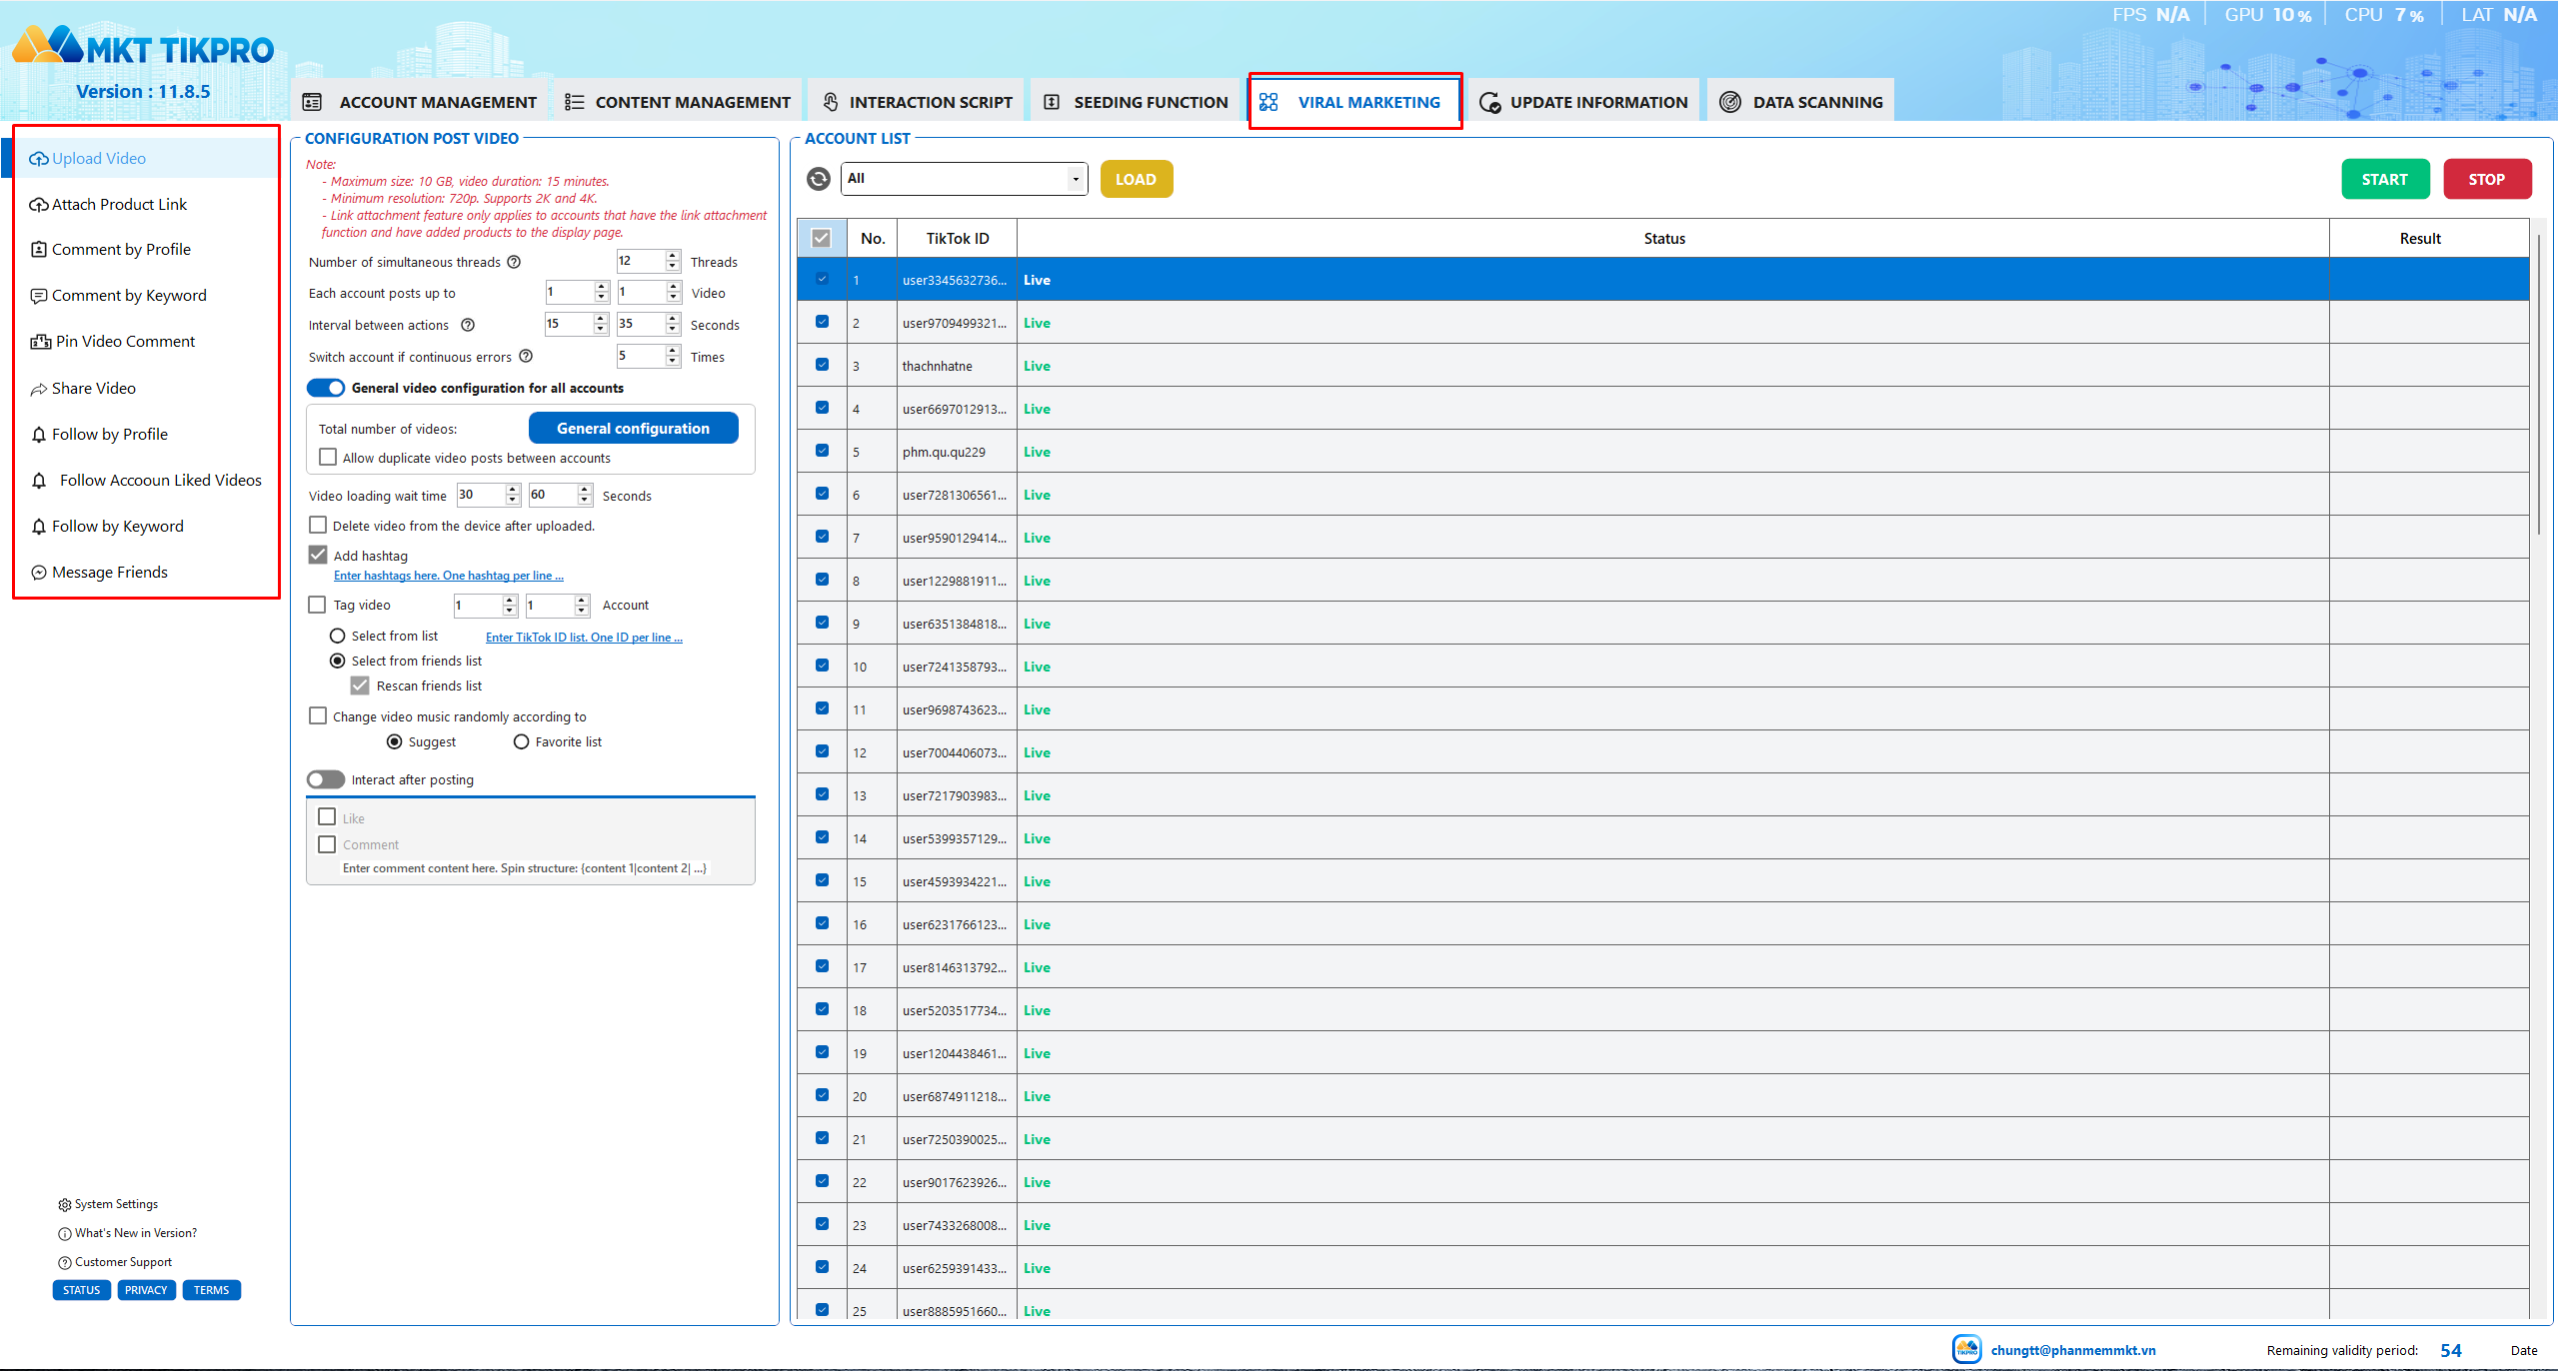This screenshot has width=2558, height=1371.
Task: Check Delete video from device after uploaded
Action: [x=318, y=525]
